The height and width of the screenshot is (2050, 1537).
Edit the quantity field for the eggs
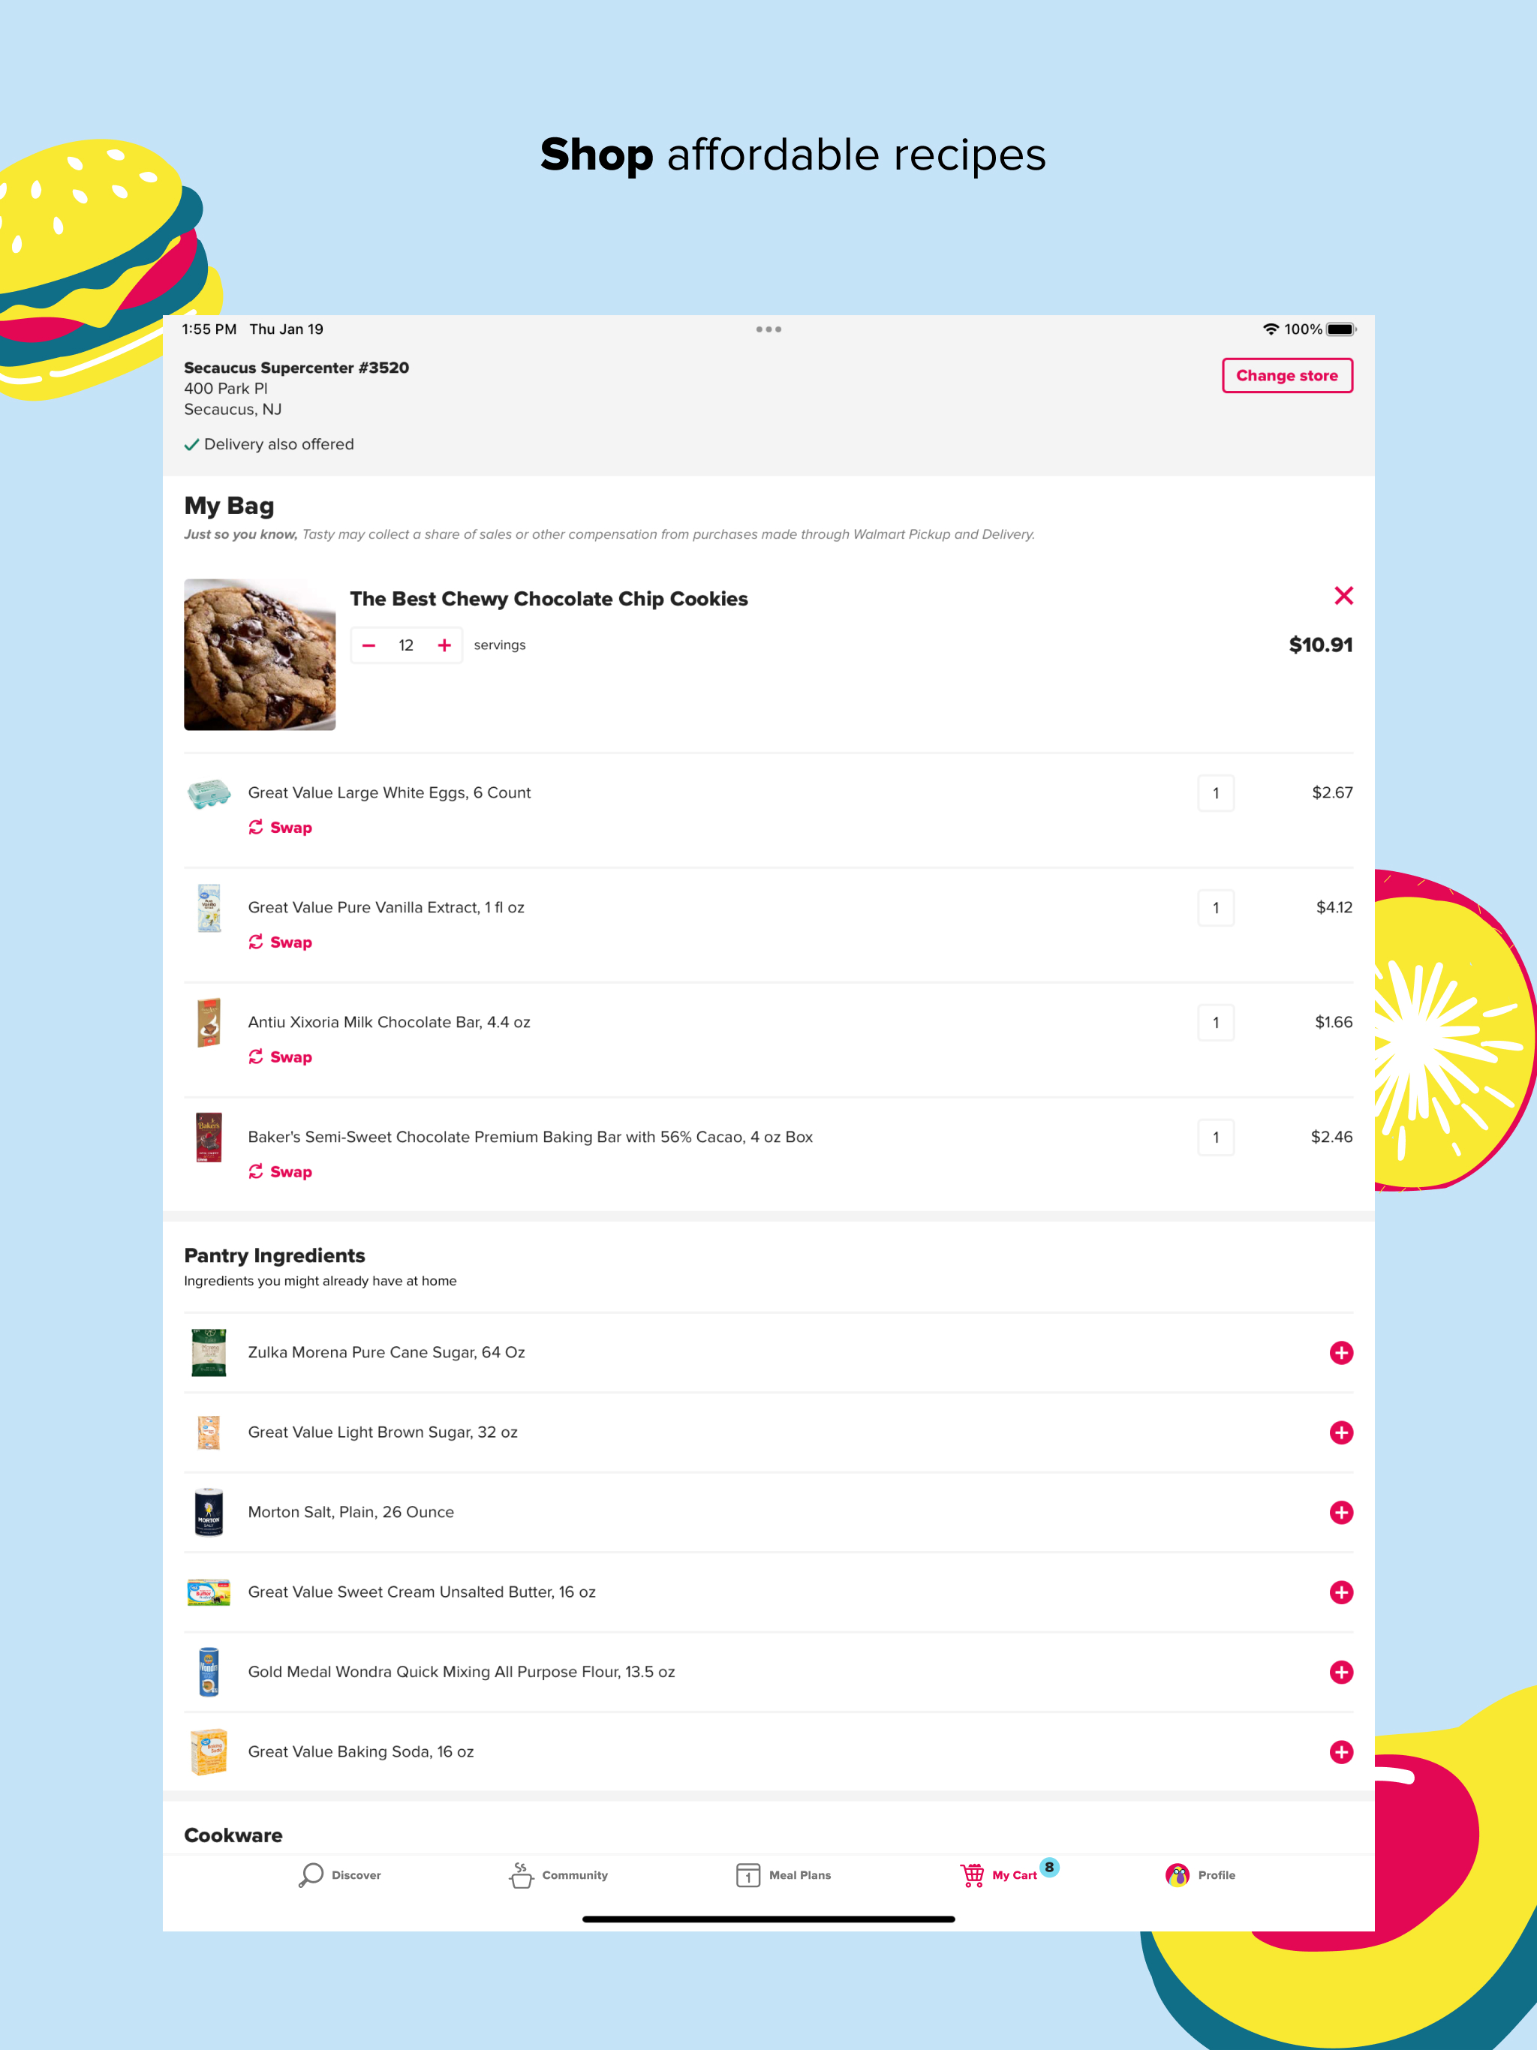coord(1215,793)
